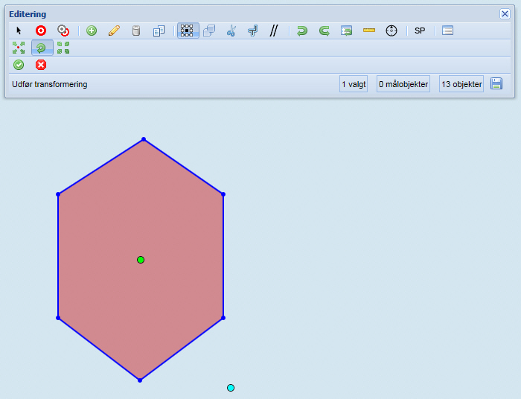Click the 'Udfør transformering' status text
Viewport: 521px width, 399px height.
50,84
